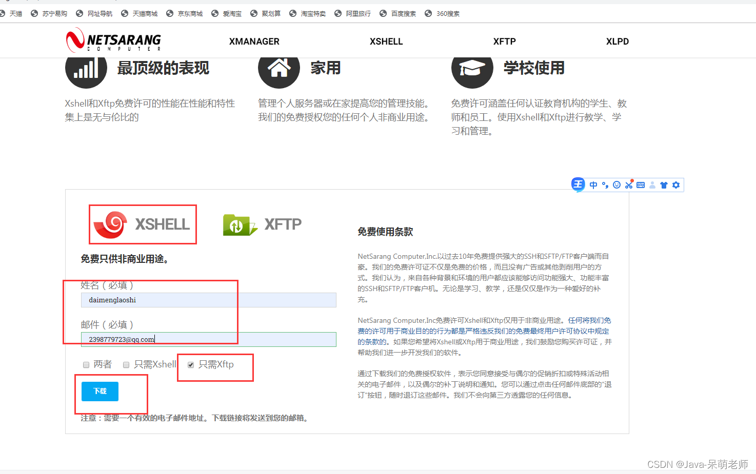Open the IME emoji smiley panel
Screen dimensions: 756x474
[617, 185]
